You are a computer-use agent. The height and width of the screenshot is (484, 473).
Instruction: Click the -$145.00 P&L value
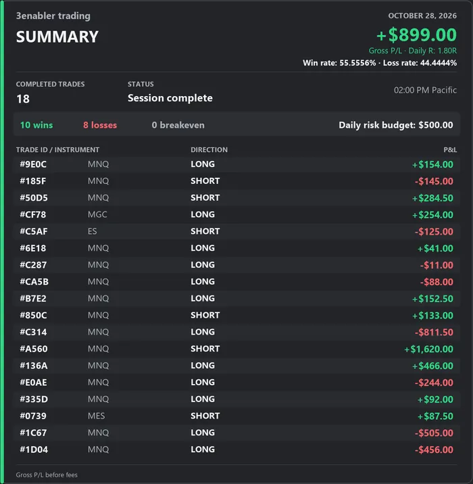[x=434, y=181]
